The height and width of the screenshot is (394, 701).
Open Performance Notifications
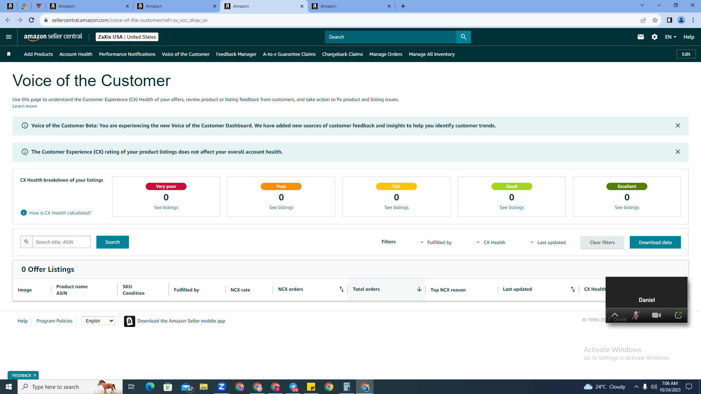pyautogui.click(x=127, y=54)
